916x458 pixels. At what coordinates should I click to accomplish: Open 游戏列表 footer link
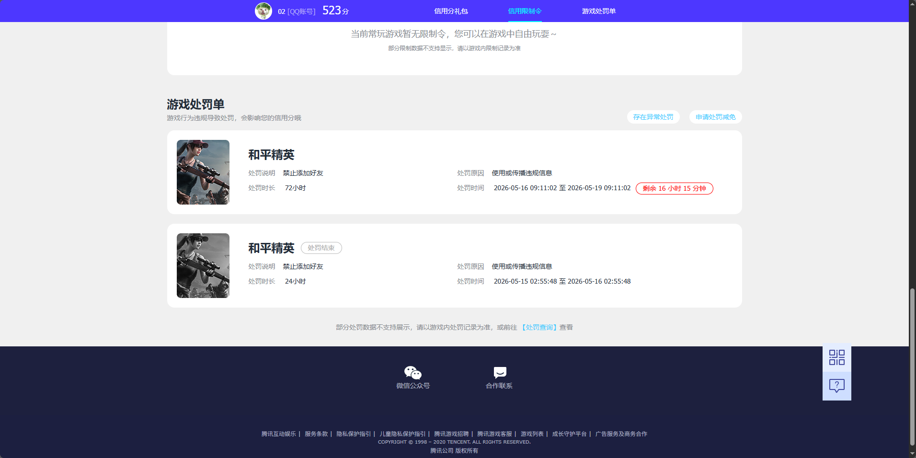click(532, 434)
